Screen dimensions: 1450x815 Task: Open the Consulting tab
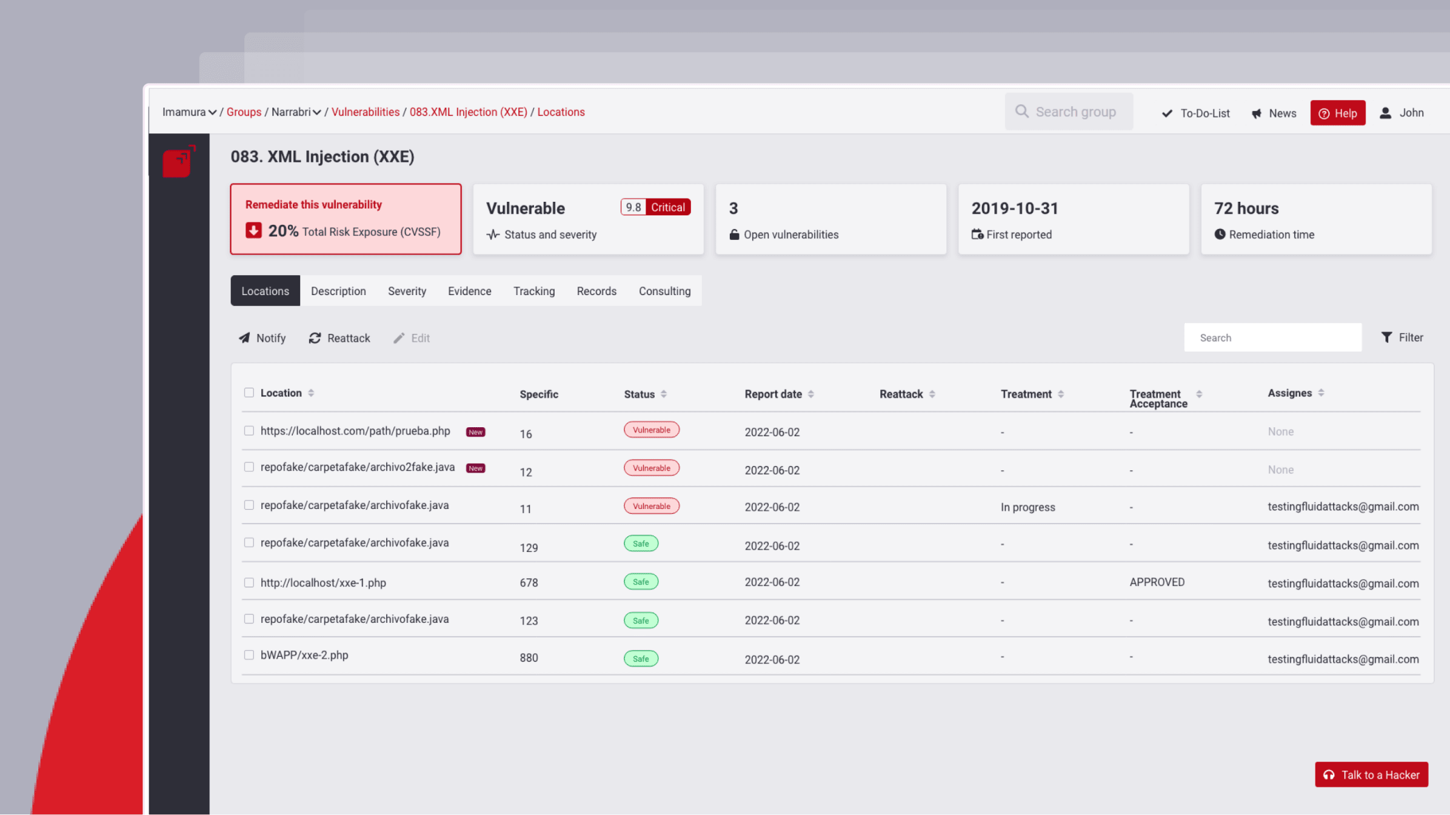(x=664, y=291)
